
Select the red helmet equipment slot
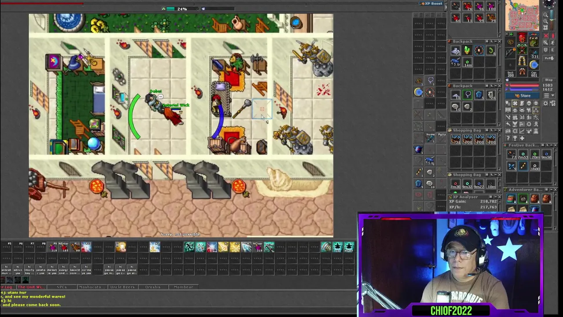(522, 37)
